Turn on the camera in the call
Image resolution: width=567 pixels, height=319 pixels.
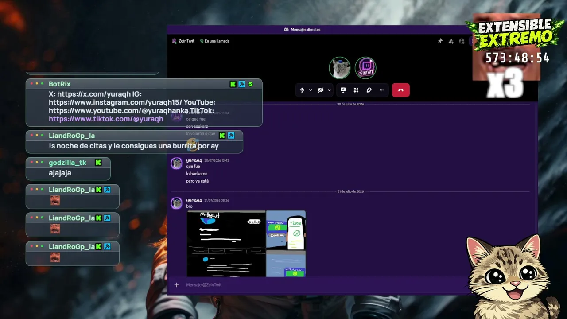tap(321, 90)
